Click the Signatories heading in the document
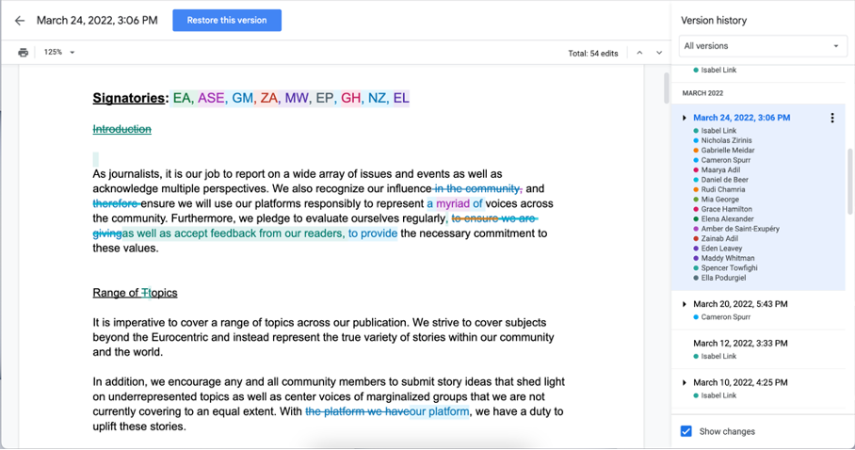The height and width of the screenshot is (450, 855). click(129, 98)
